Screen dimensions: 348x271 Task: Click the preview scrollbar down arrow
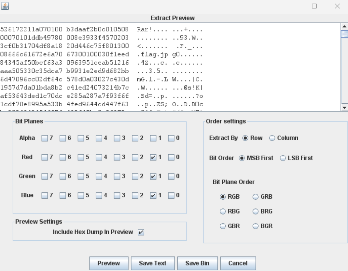pyautogui.click(x=344, y=107)
